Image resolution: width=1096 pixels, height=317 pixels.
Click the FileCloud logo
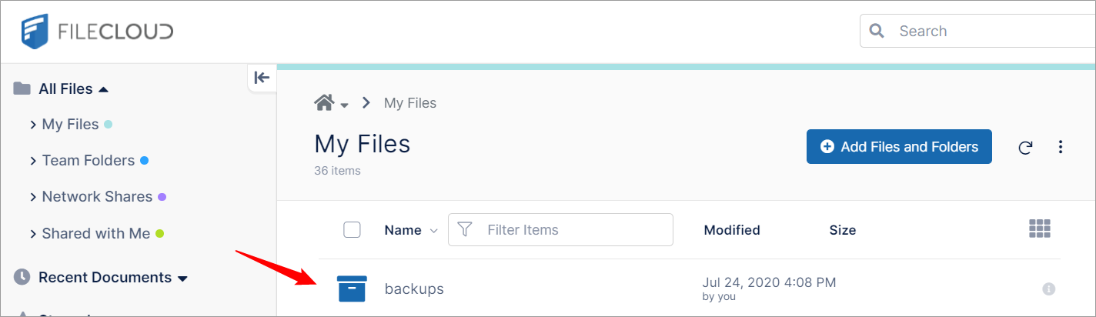[97, 32]
